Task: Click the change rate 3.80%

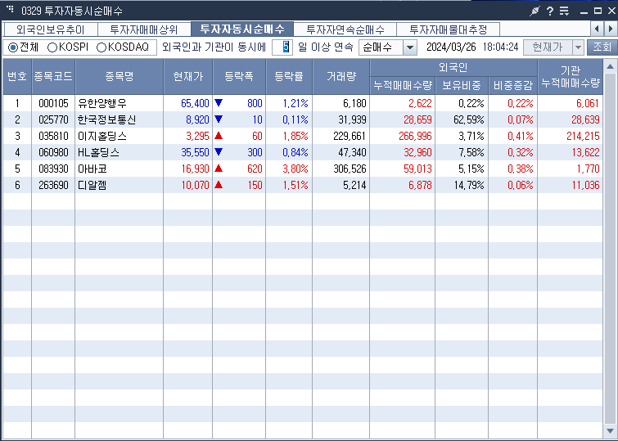Action: click(x=295, y=169)
